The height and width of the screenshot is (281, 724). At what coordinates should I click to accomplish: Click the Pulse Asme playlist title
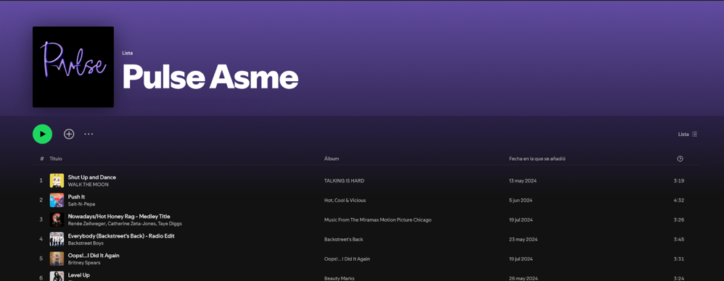click(210, 77)
